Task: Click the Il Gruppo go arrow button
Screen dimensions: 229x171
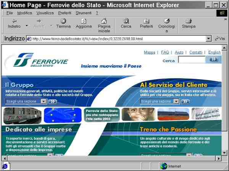Action: tap(52, 102)
